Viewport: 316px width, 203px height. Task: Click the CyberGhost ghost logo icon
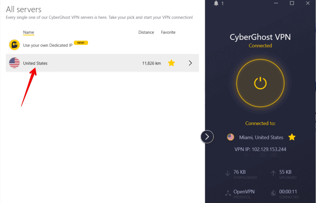click(14, 45)
